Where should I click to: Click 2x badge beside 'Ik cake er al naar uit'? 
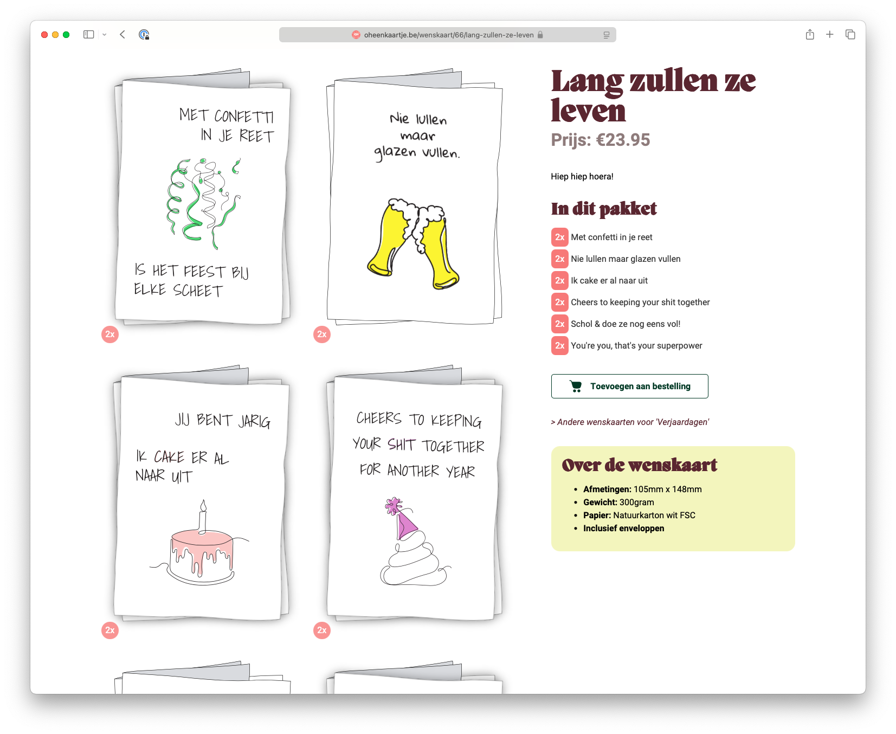559,281
